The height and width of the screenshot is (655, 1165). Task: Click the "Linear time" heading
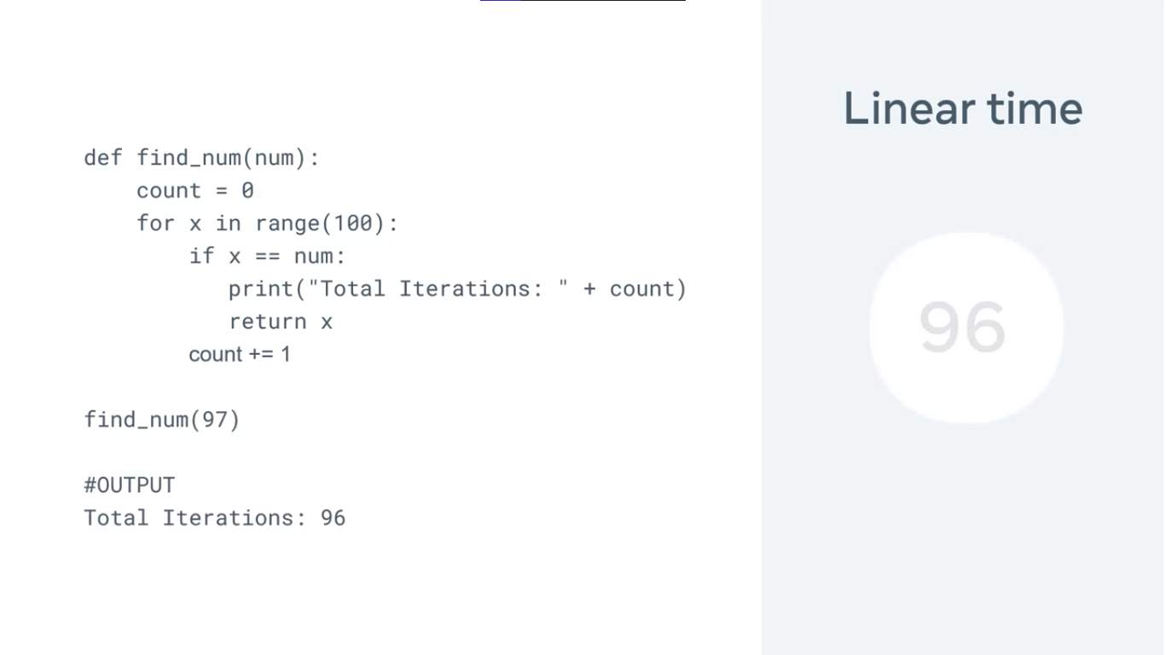(x=963, y=108)
